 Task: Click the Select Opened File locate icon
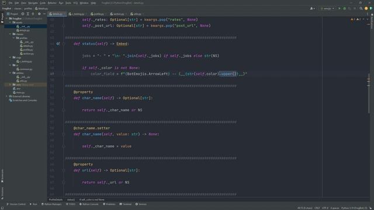[23, 14]
